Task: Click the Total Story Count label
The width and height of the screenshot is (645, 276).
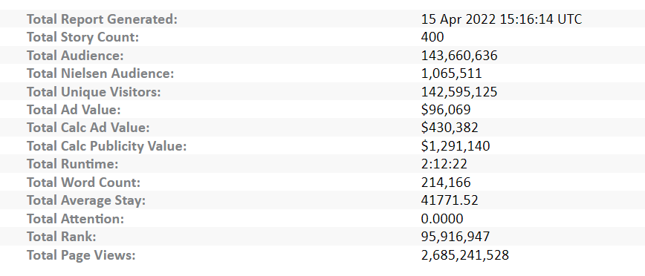Action: [x=82, y=37]
